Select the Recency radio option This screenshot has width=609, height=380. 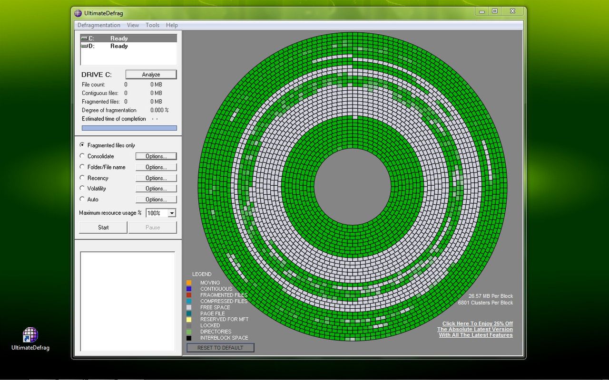pyautogui.click(x=94, y=178)
